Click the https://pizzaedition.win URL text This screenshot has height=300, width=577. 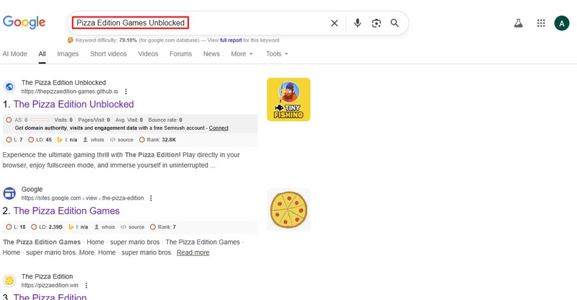(50, 286)
